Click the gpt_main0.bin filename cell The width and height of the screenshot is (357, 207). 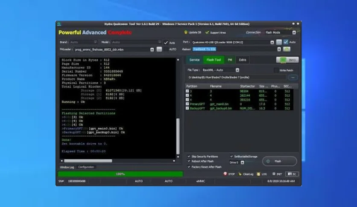coord(219,104)
